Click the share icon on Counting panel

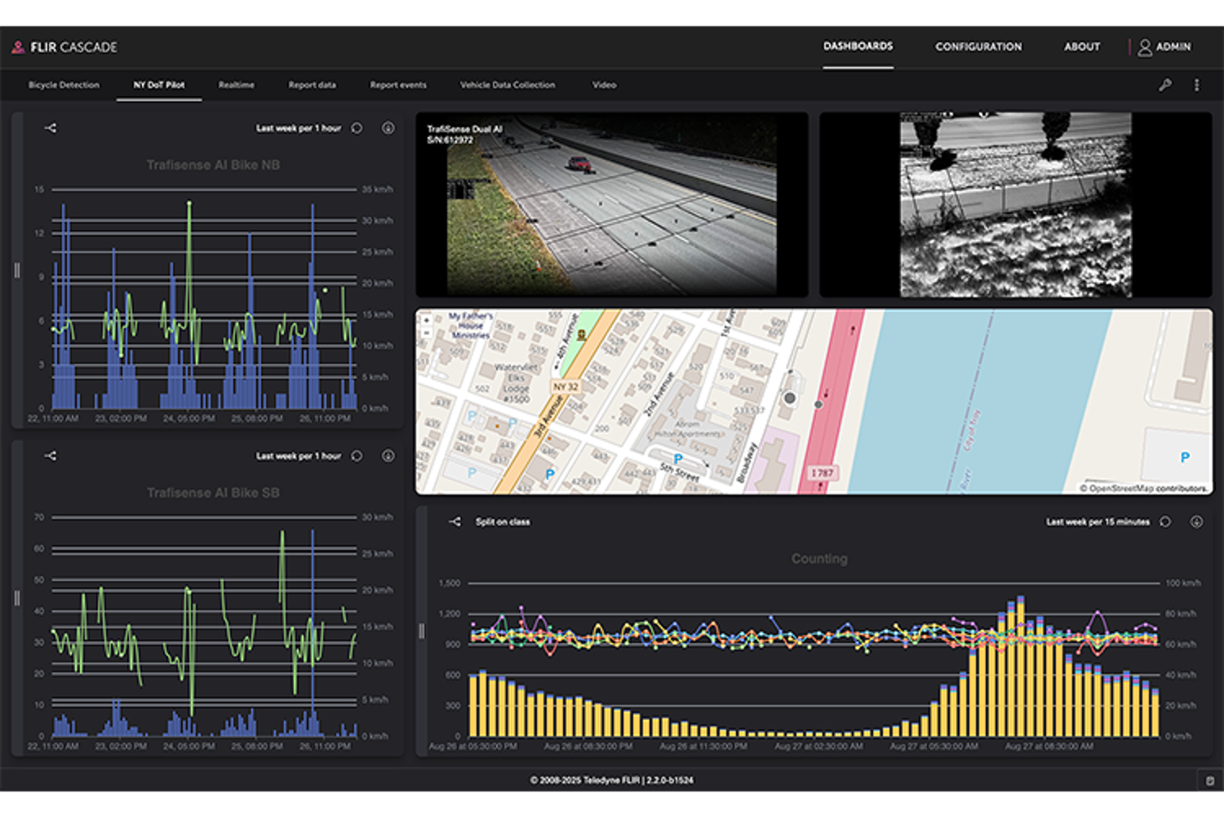coord(455,522)
